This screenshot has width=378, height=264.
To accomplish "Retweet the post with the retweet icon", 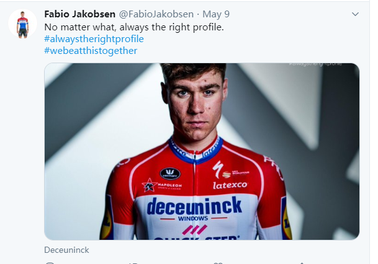I will click(133, 262).
